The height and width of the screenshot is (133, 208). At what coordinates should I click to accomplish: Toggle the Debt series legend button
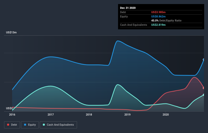click(12, 125)
